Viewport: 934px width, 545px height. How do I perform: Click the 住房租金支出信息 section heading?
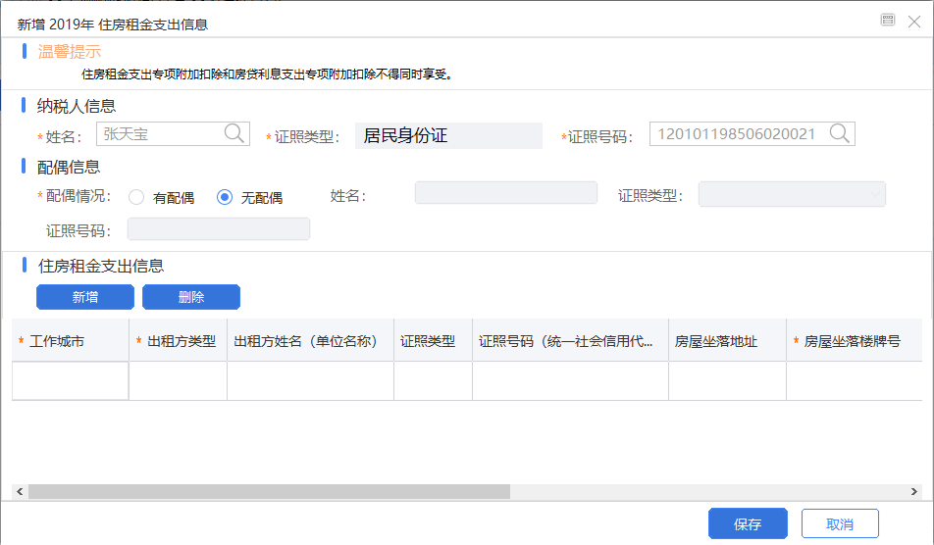click(101, 266)
